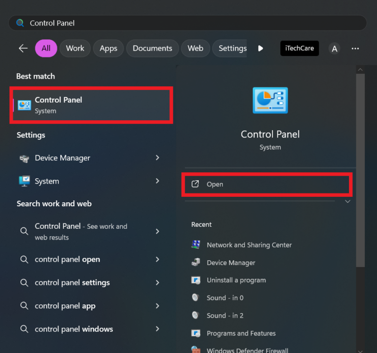The image size is (377, 353).
Task: Click the Device Manager icon under Settings
Action: click(x=24, y=158)
